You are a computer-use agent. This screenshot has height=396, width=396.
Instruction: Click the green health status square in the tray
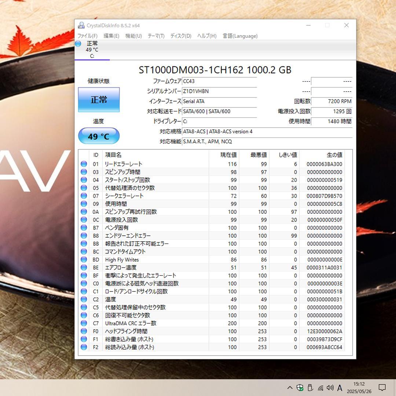[300, 388]
